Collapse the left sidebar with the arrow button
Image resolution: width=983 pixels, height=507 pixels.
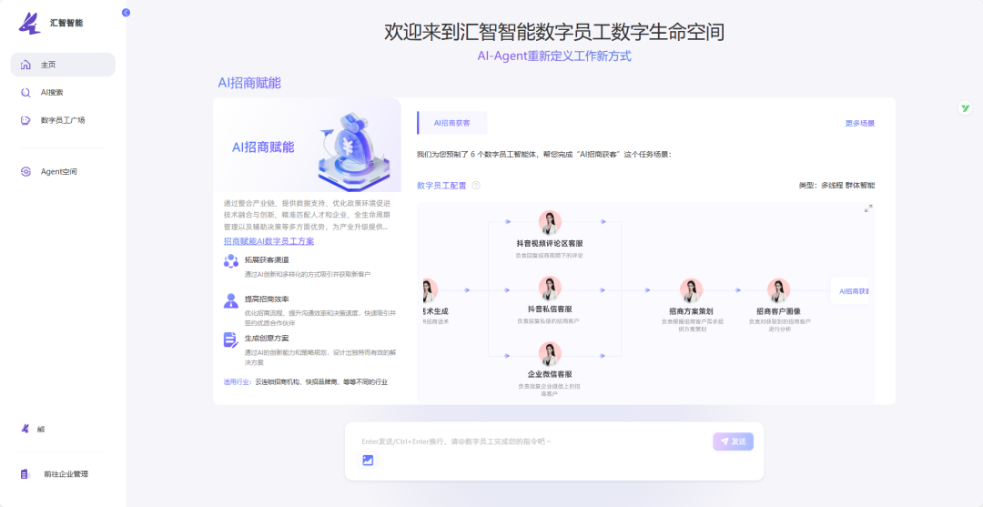(x=126, y=12)
